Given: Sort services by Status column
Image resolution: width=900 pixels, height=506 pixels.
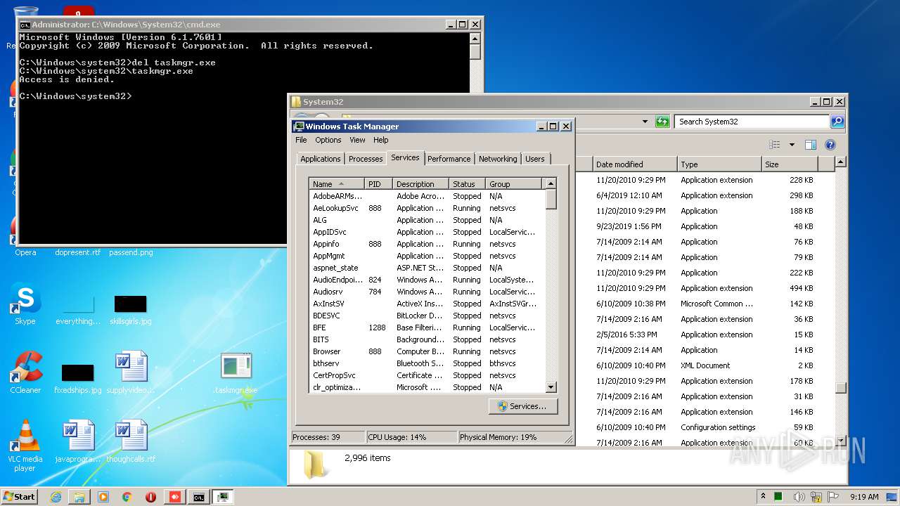Looking at the screenshot, I should tap(467, 184).
